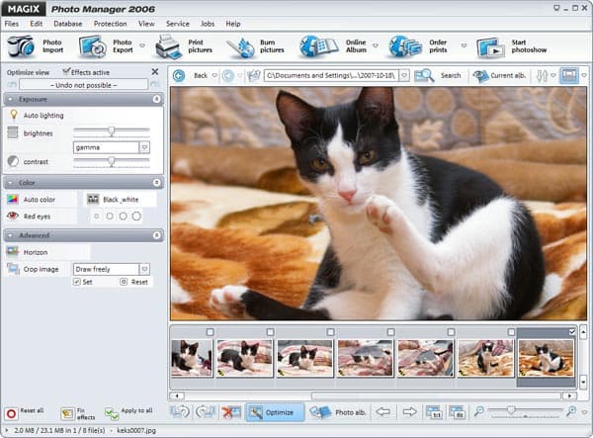The height and width of the screenshot is (438, 593).
Task: Click the delete photo red X icon
Action: pos(231,412)
